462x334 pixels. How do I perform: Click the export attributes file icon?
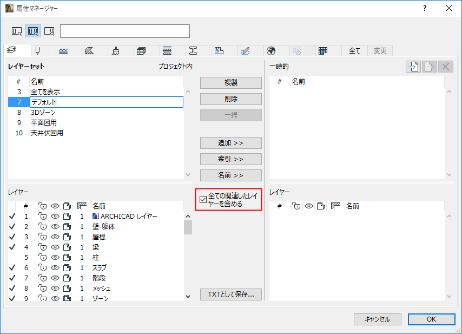click(x=430, y=67)
